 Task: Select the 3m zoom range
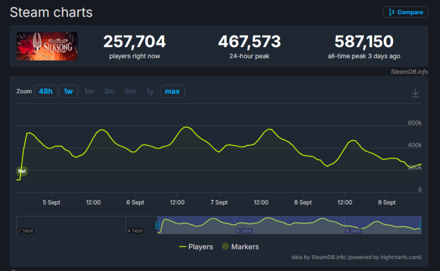(x=109, y=91)
